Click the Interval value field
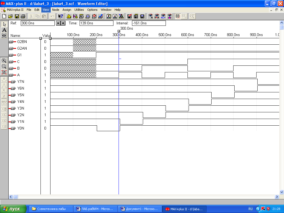This screenshot has width=284, height=213. (x=149, y=23)
